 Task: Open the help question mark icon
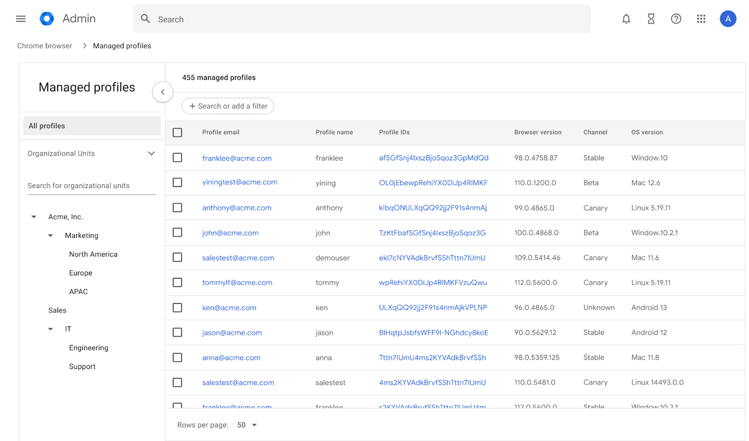676,19
